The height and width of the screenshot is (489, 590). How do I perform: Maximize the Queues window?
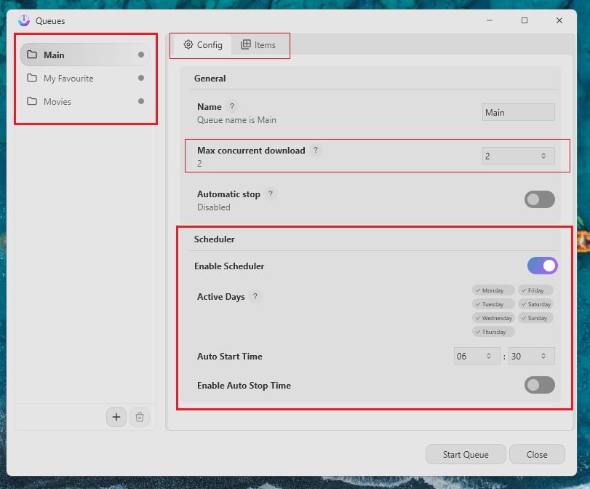point(525,20)
